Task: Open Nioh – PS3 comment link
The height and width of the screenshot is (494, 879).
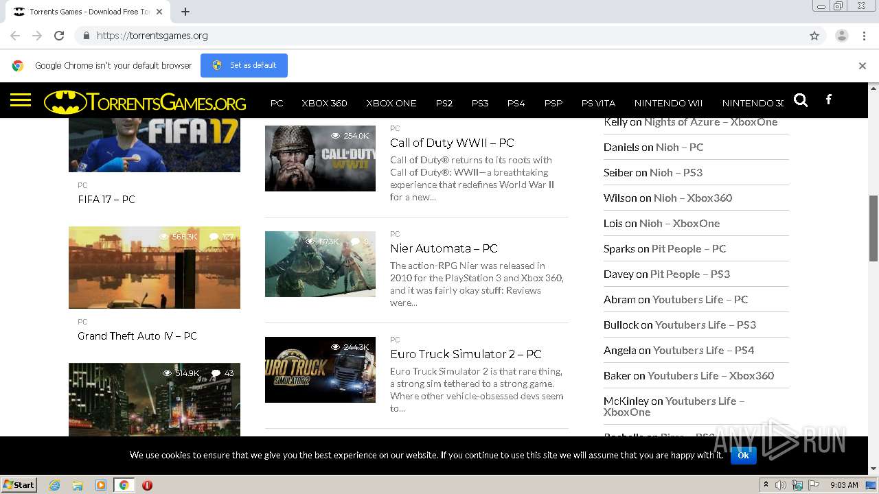Action: coord(676,172)
